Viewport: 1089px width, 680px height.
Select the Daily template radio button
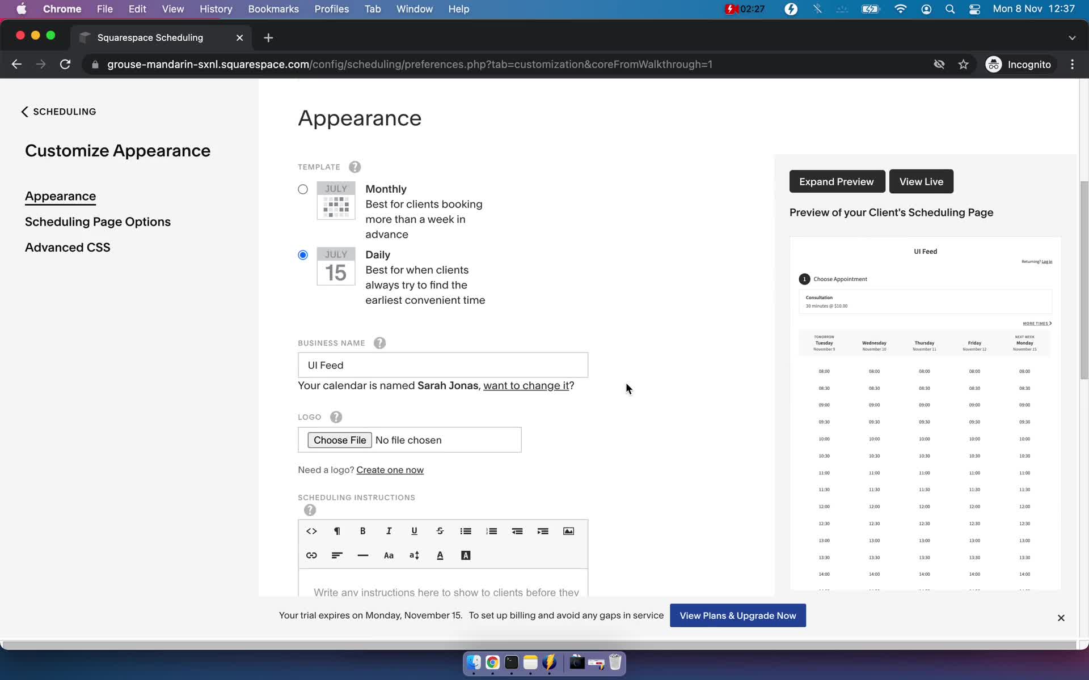pyautogui.click(x=302, y=254)
